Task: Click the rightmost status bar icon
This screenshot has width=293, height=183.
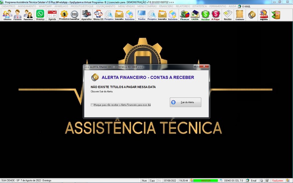Action: (x=288, y=180)
